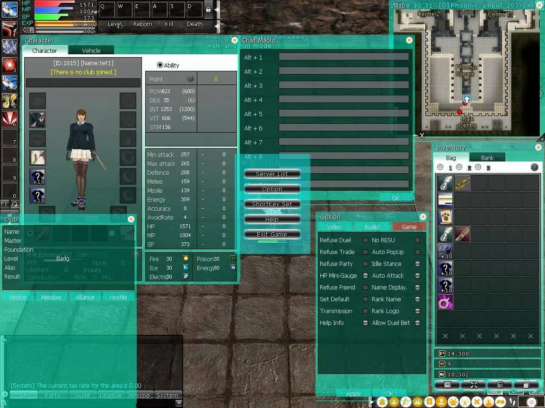Image resolution: width=545 pixels, height=408 pixels.
Task: Click the ShortKey Set button
Action: tap(272, 204)
